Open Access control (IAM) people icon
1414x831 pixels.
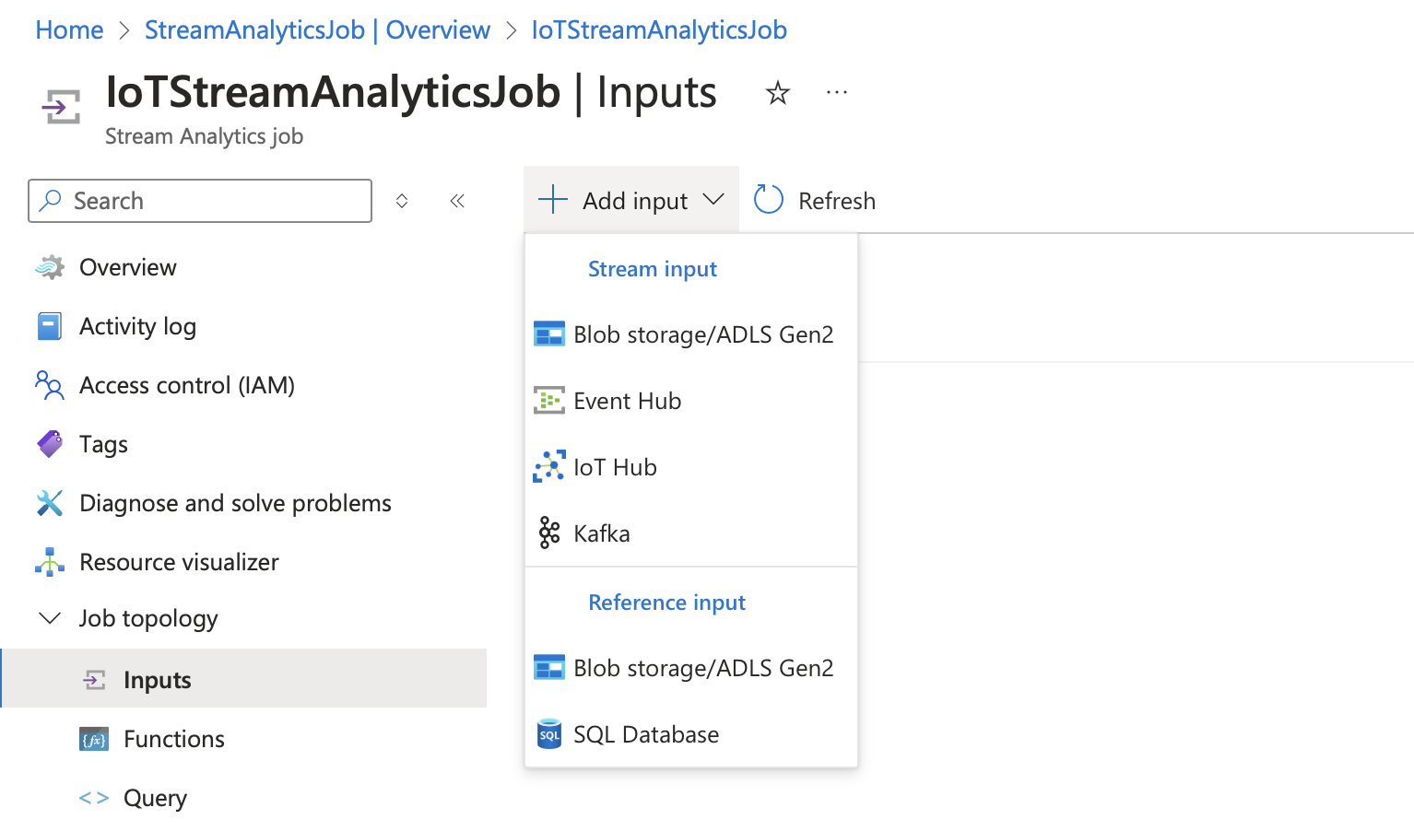tap(50, 385)
